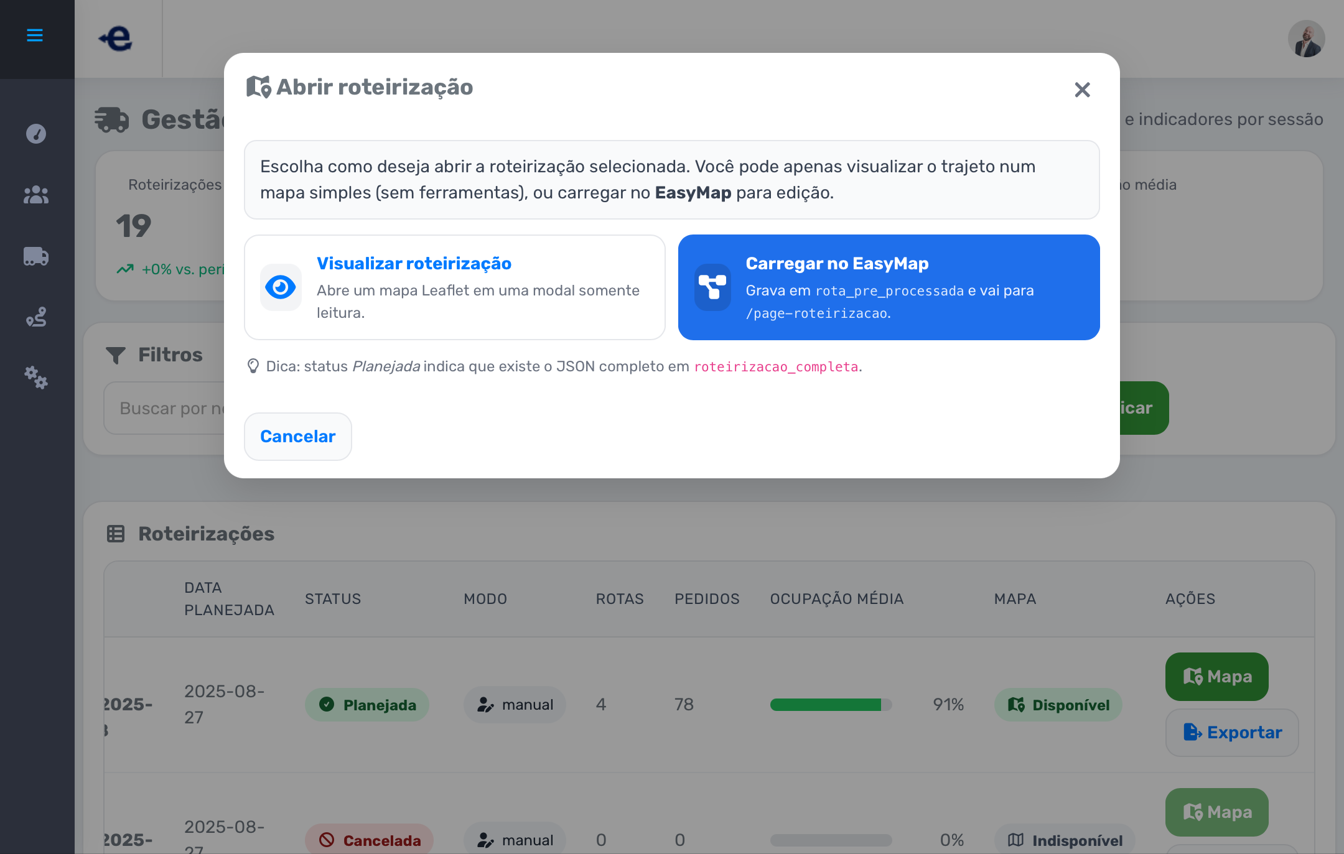Click the settings gears sidebar icon

point(36,378)
